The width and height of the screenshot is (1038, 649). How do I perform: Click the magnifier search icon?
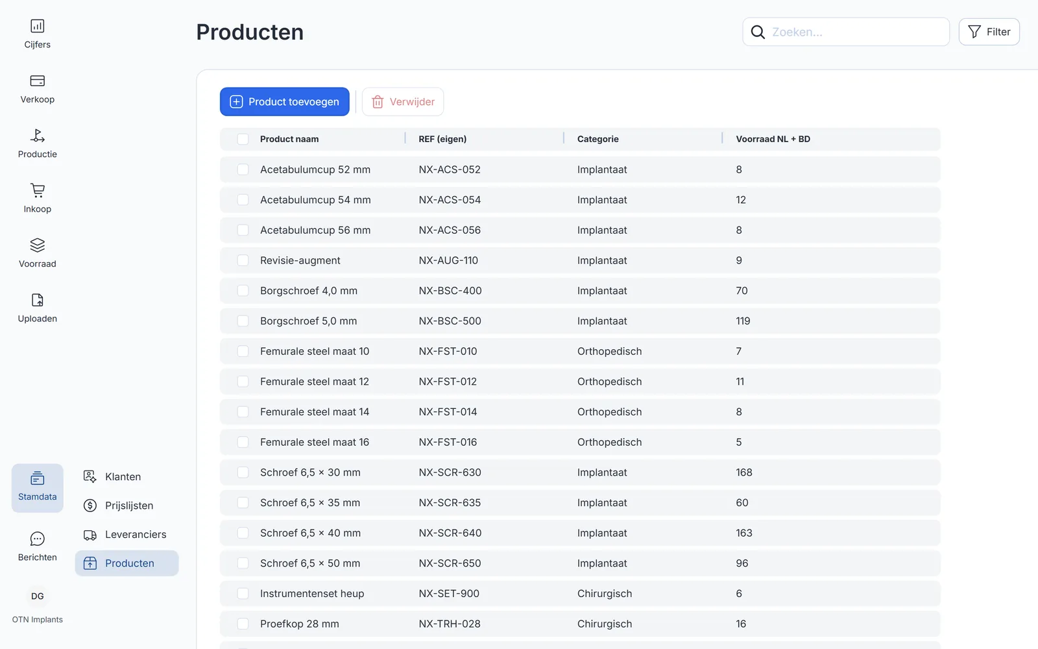pyautogui.click(x=758, y=32)
